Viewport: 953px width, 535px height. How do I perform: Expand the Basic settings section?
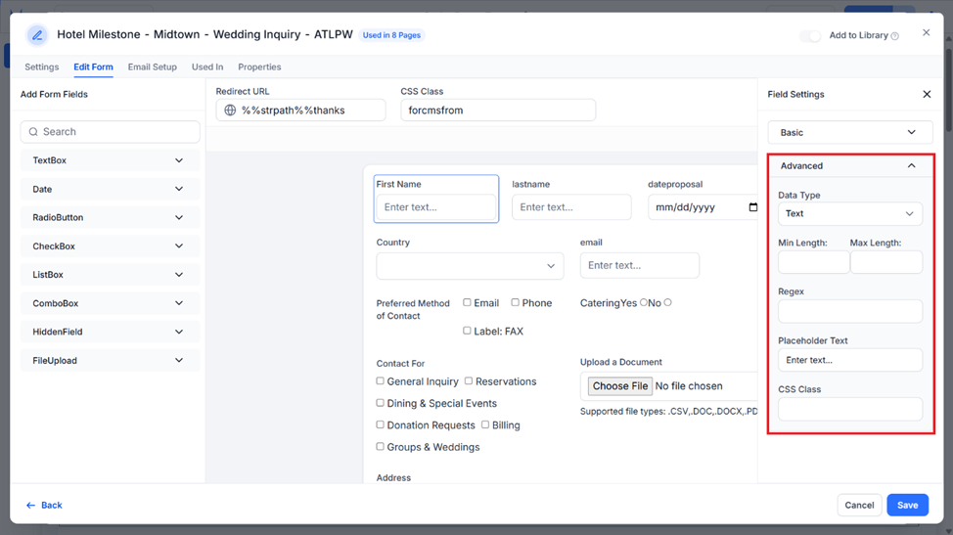pyautogui.click(x=849, y=132)
